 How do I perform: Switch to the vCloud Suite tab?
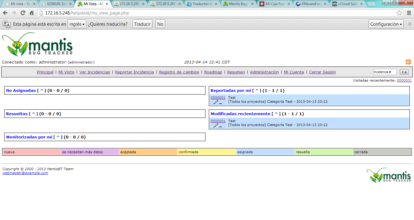click(347, 4)
